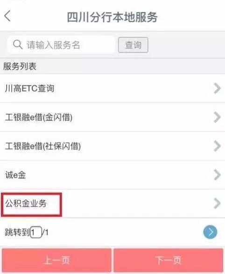225x274 pixels.
Task: Open 工银融e借(社保闪借) entry
Action: click(x=112, y=146)
